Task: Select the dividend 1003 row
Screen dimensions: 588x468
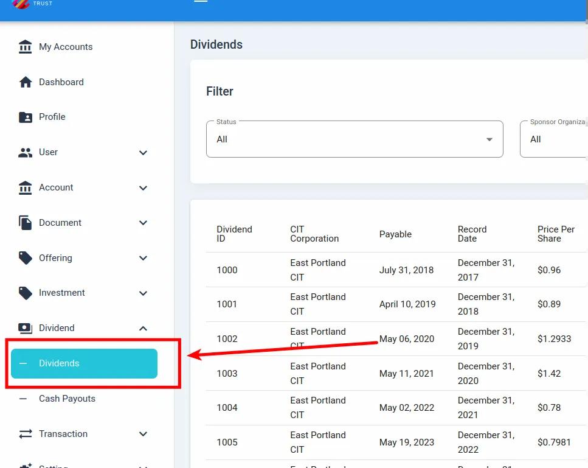Action: pyautogui.click(x=227, y=373)
